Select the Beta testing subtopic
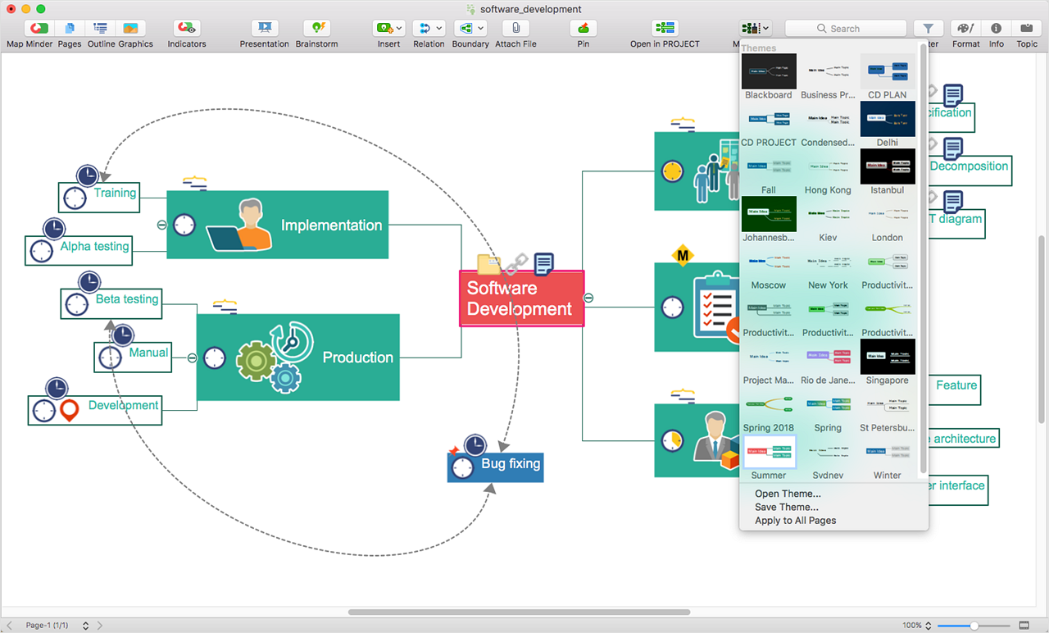The height and width of the screenshot is (633, 1049). click(x=111, y=303)
